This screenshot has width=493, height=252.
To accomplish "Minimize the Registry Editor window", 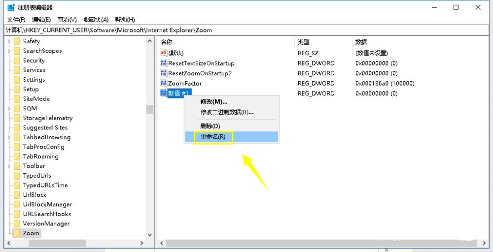I will 434,7.
